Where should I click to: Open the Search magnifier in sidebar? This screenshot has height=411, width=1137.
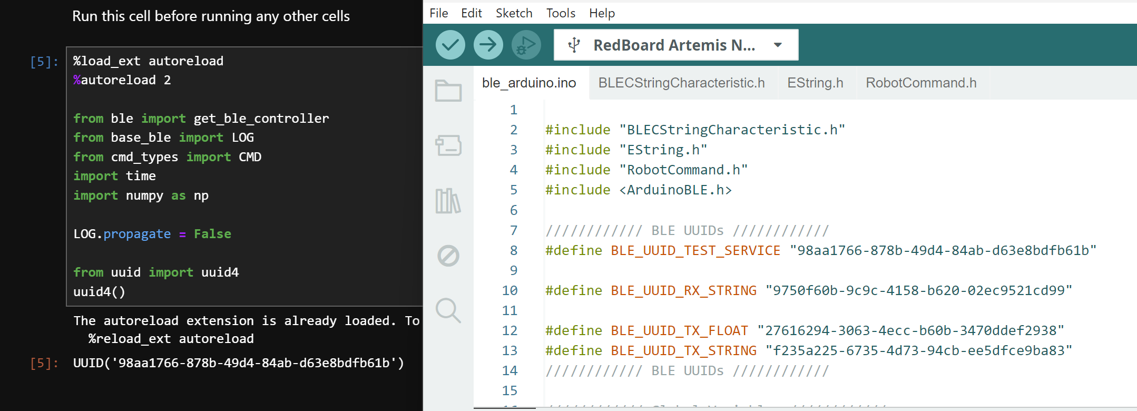[448, 310]
